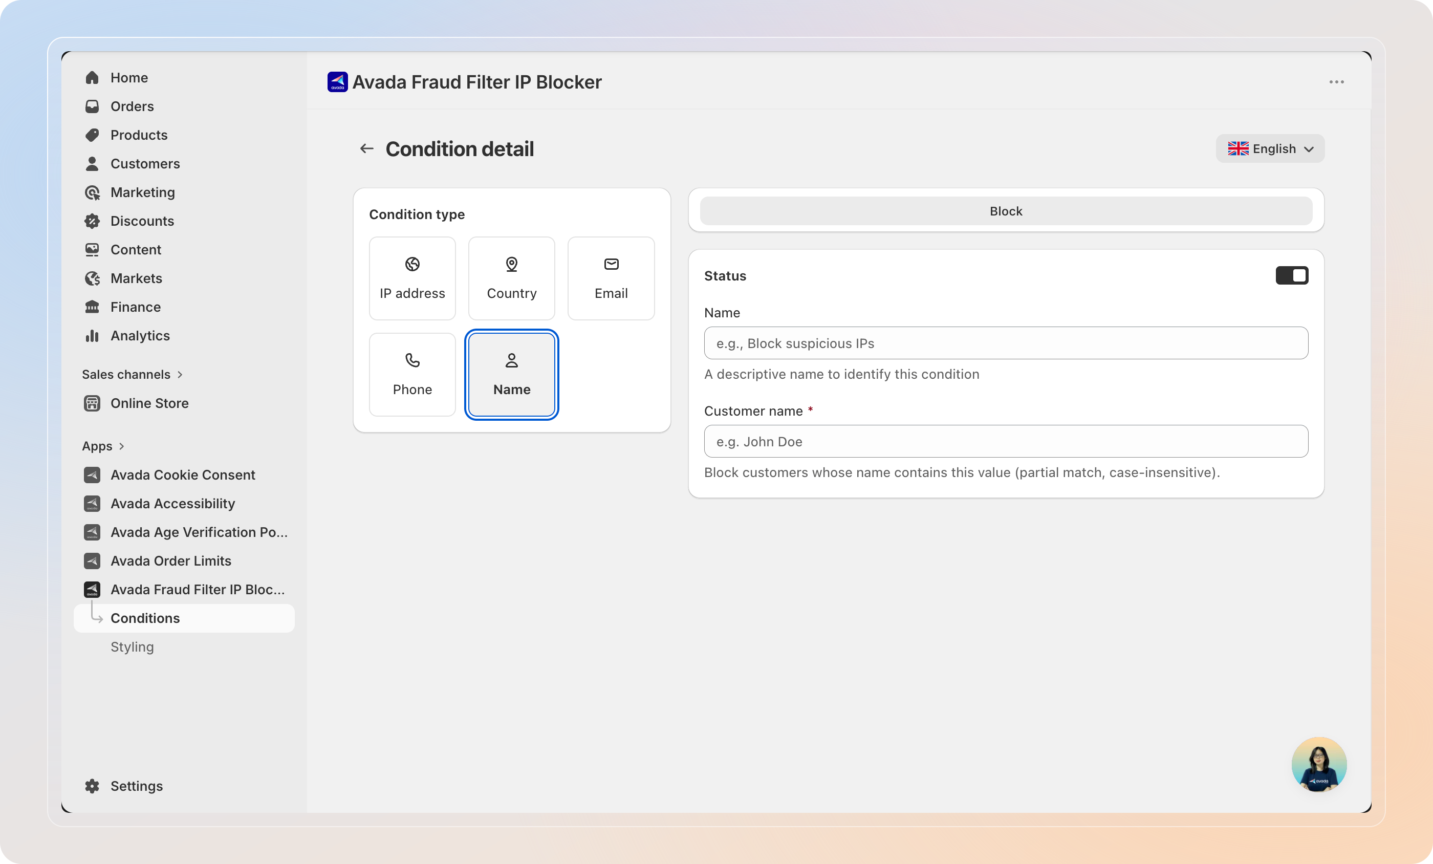Open the three-dot more actions menu
Screen dimensions: 1433x864
click(x=1336, y=82)
